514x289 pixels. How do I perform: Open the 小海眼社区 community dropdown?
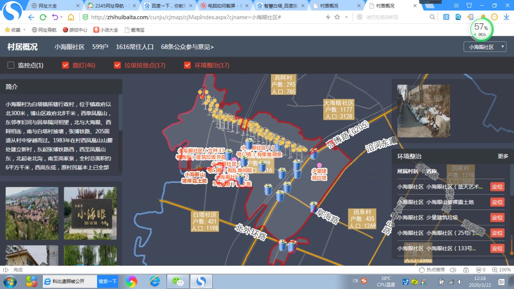coord(484,46)
